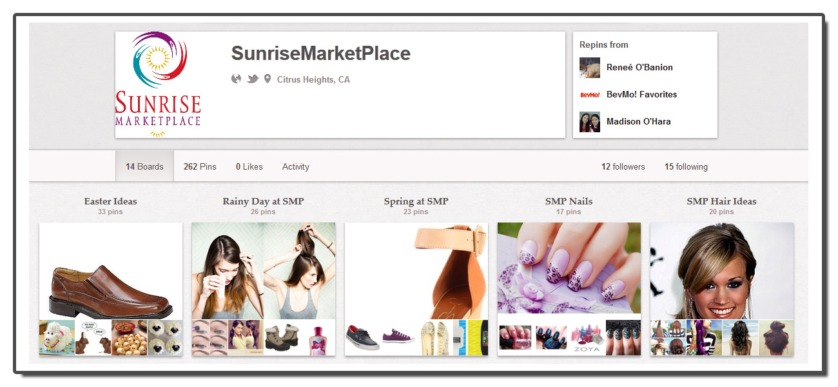Open the Activity tab
This screenshot has width=838, height=387.
(x=296, y=166)
